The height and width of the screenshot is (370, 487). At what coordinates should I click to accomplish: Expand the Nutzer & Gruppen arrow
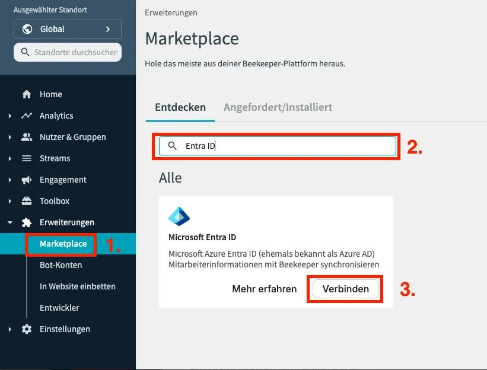coord(10,137)
